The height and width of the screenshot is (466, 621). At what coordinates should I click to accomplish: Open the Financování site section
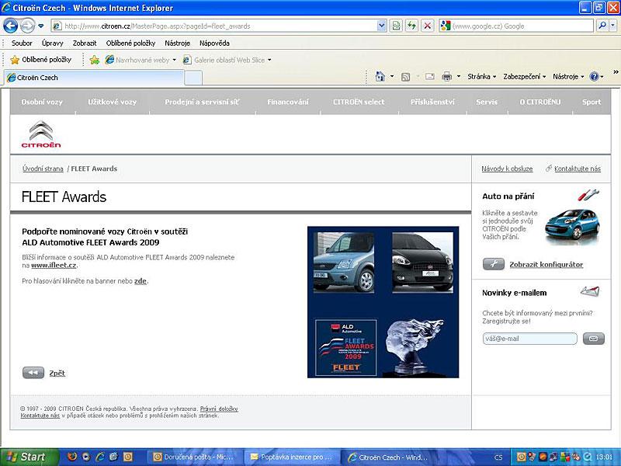click(x=287, y=102)
